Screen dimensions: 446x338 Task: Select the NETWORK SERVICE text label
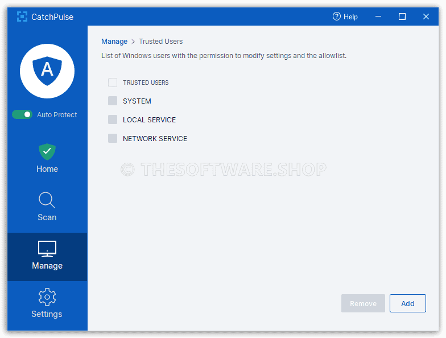(x=155, y=139)
